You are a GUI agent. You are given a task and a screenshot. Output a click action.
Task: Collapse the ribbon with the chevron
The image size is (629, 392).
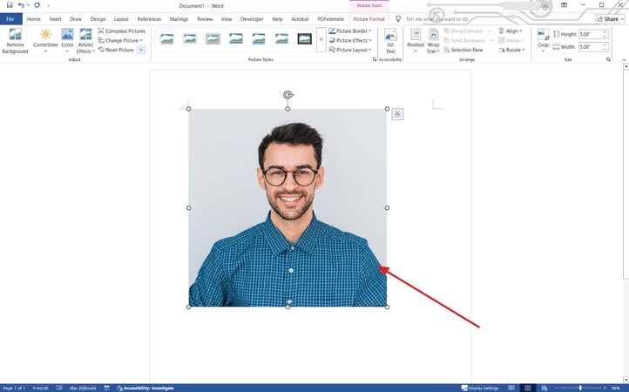pyautogui.click(x=624, y=60)
